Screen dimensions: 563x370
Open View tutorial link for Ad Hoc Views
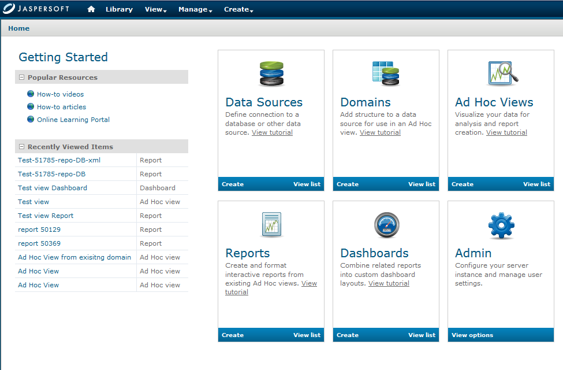pos(506,133)
